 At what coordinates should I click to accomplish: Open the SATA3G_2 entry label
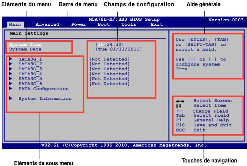pyautogui.click(x=30, y=64)
